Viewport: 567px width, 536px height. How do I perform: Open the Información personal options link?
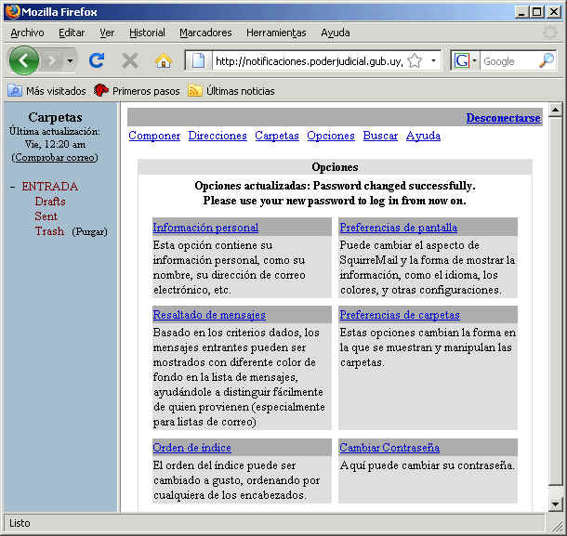pyautogui.click(x=205, y=228)
